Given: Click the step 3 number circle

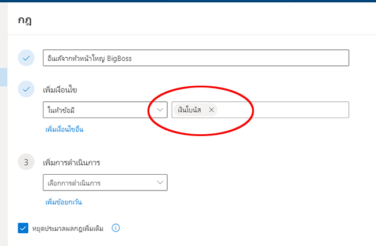Looking at the screenshot, I should (26, 162).
